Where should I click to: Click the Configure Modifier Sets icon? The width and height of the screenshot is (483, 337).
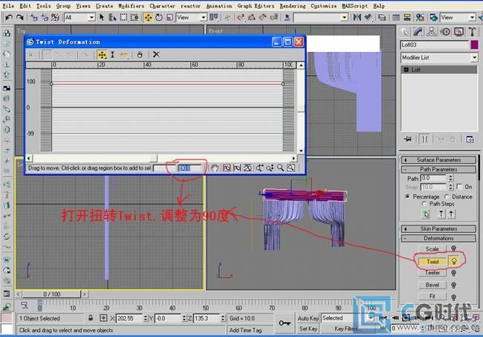tap(470, 139)
